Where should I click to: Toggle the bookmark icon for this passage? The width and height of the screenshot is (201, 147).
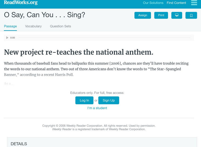click(x=191, y=15)
